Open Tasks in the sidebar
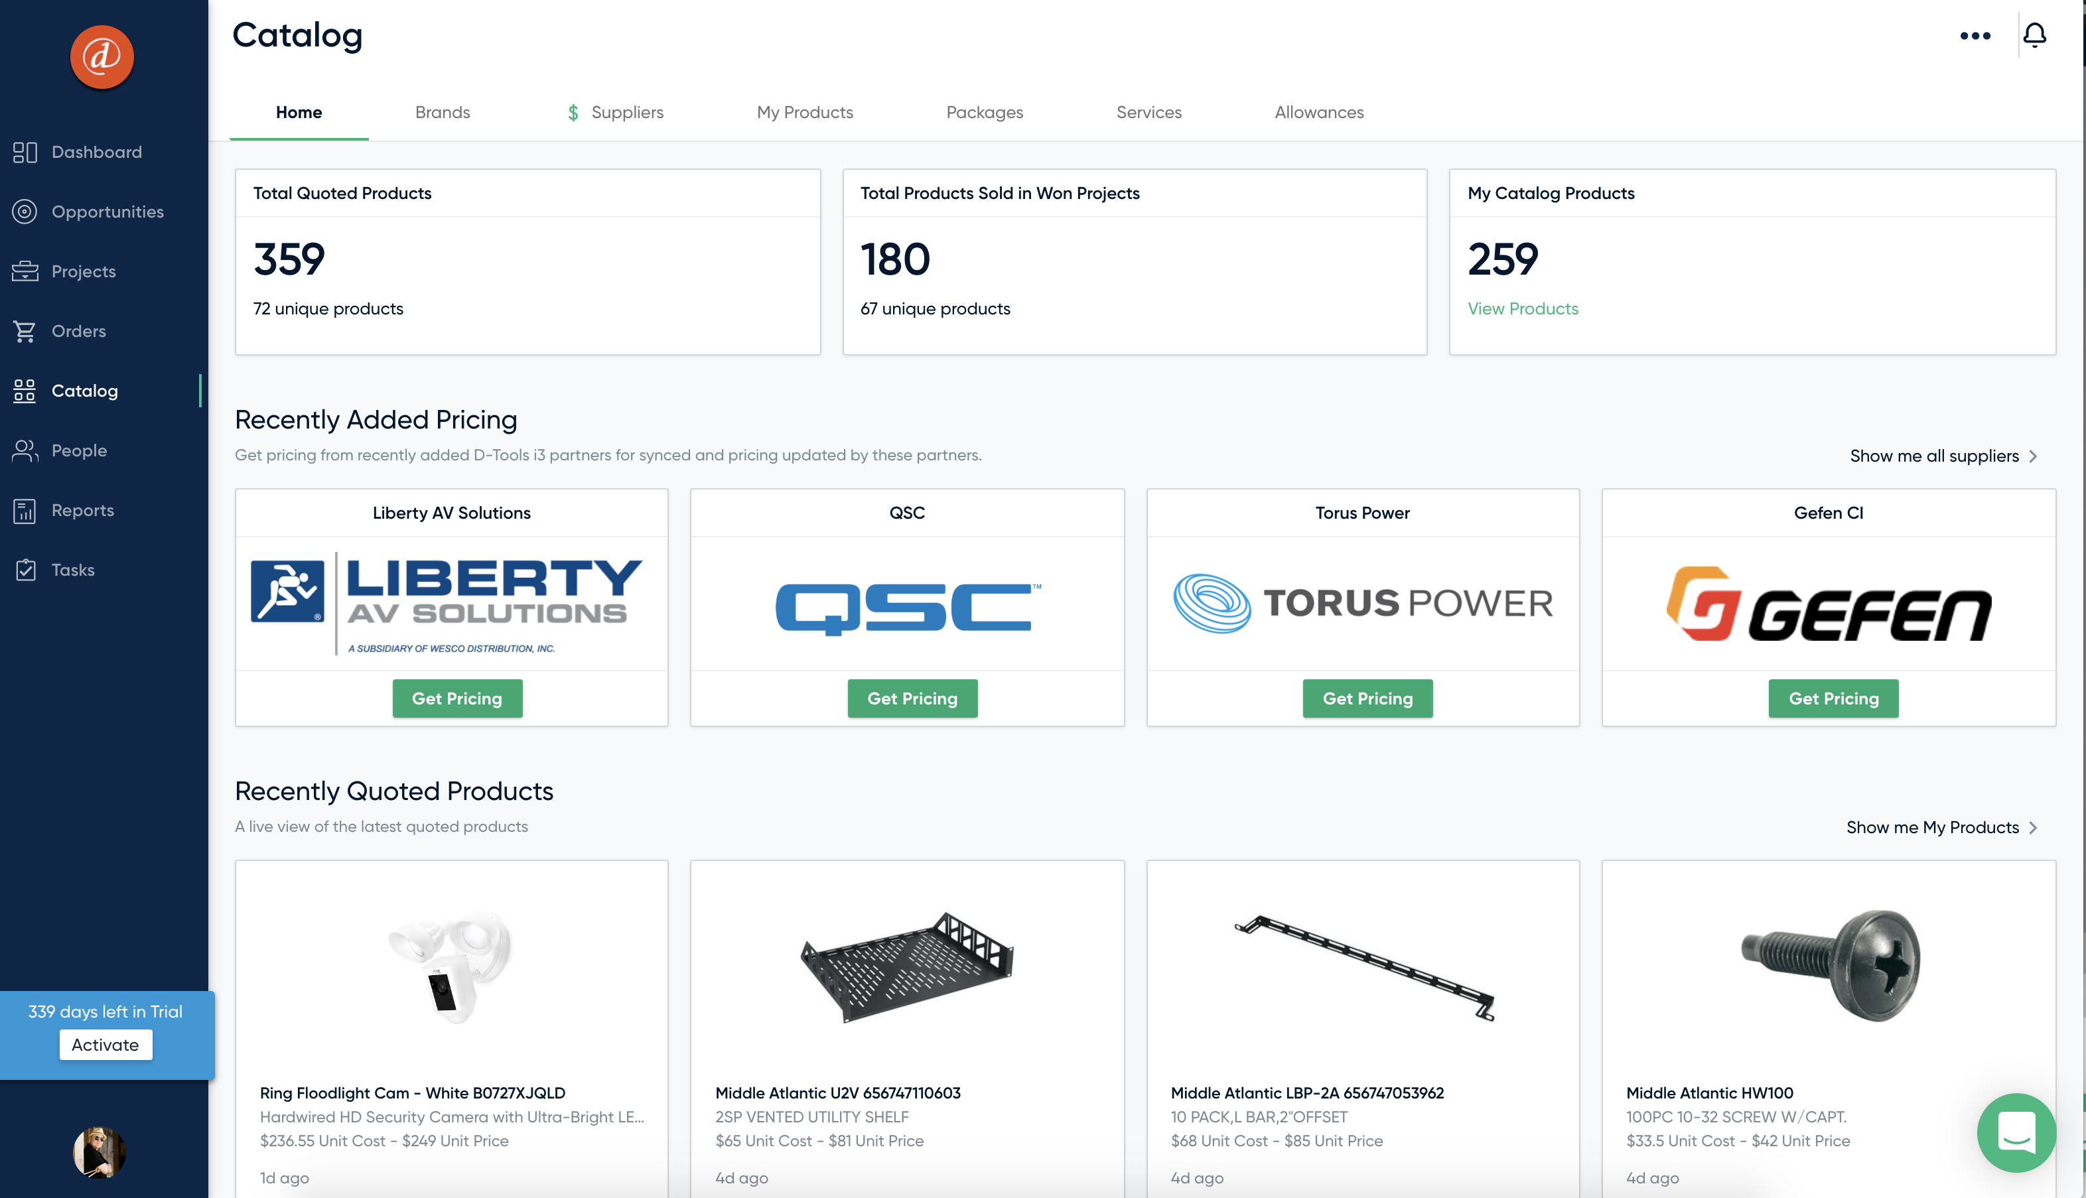 click(x=54, y=569)
